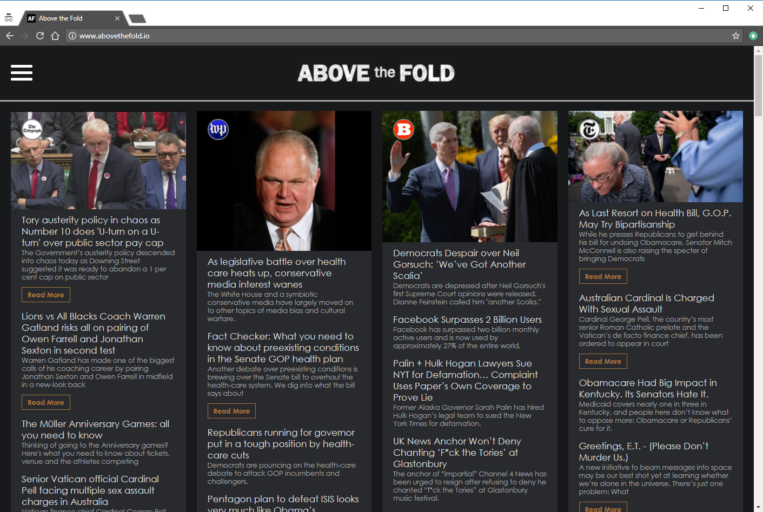The height and width of the screenshot is (512, 763).
Task: Click the New York Times logo icon
Action: tap(589, 130)
